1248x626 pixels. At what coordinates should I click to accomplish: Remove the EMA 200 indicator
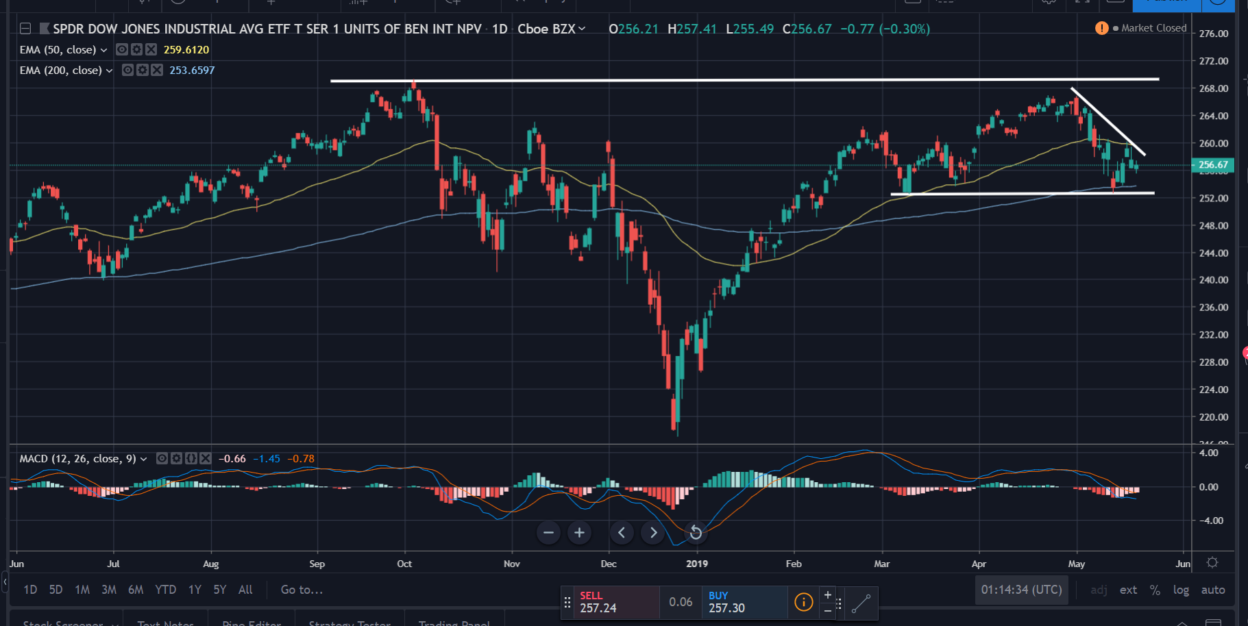click(156, 70)
